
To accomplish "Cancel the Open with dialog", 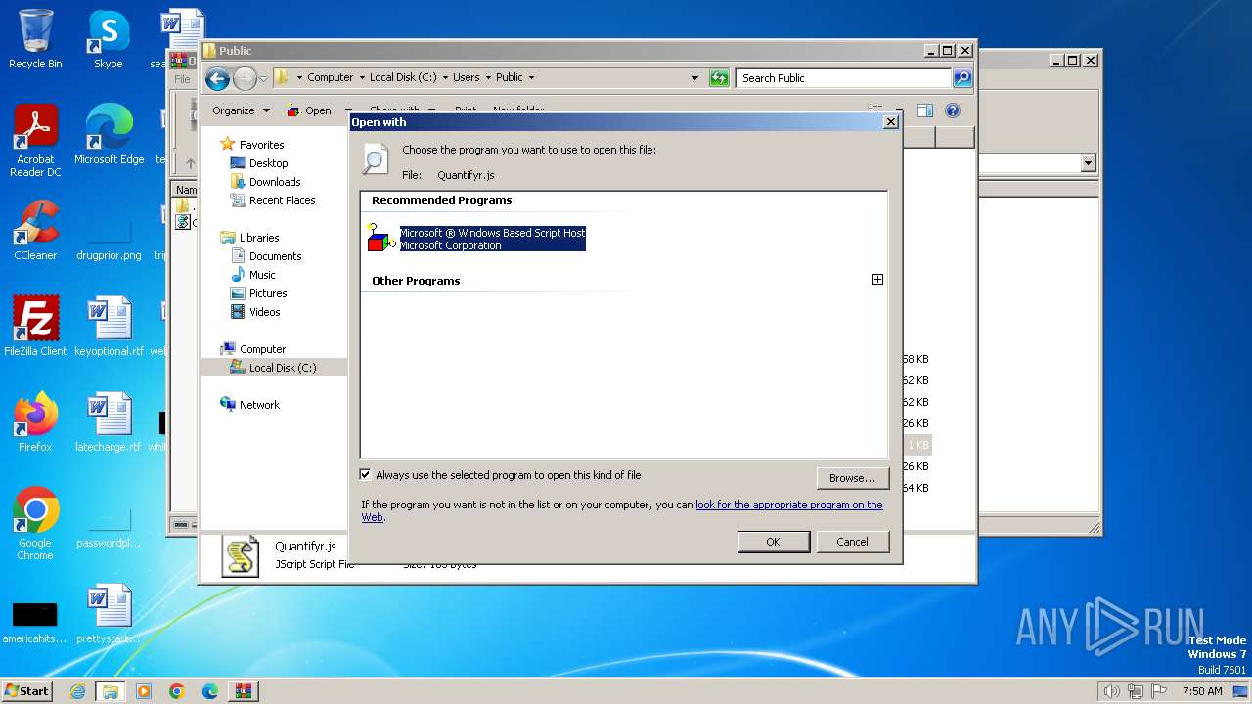I will 852,542.
